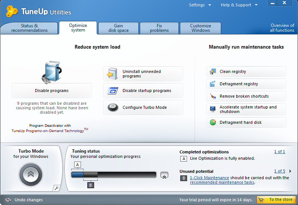Click the Configure Turbo Mode knob icon
Image resolution: width=298 pixels, height=205 pixels.
click(x=113, y=107)
